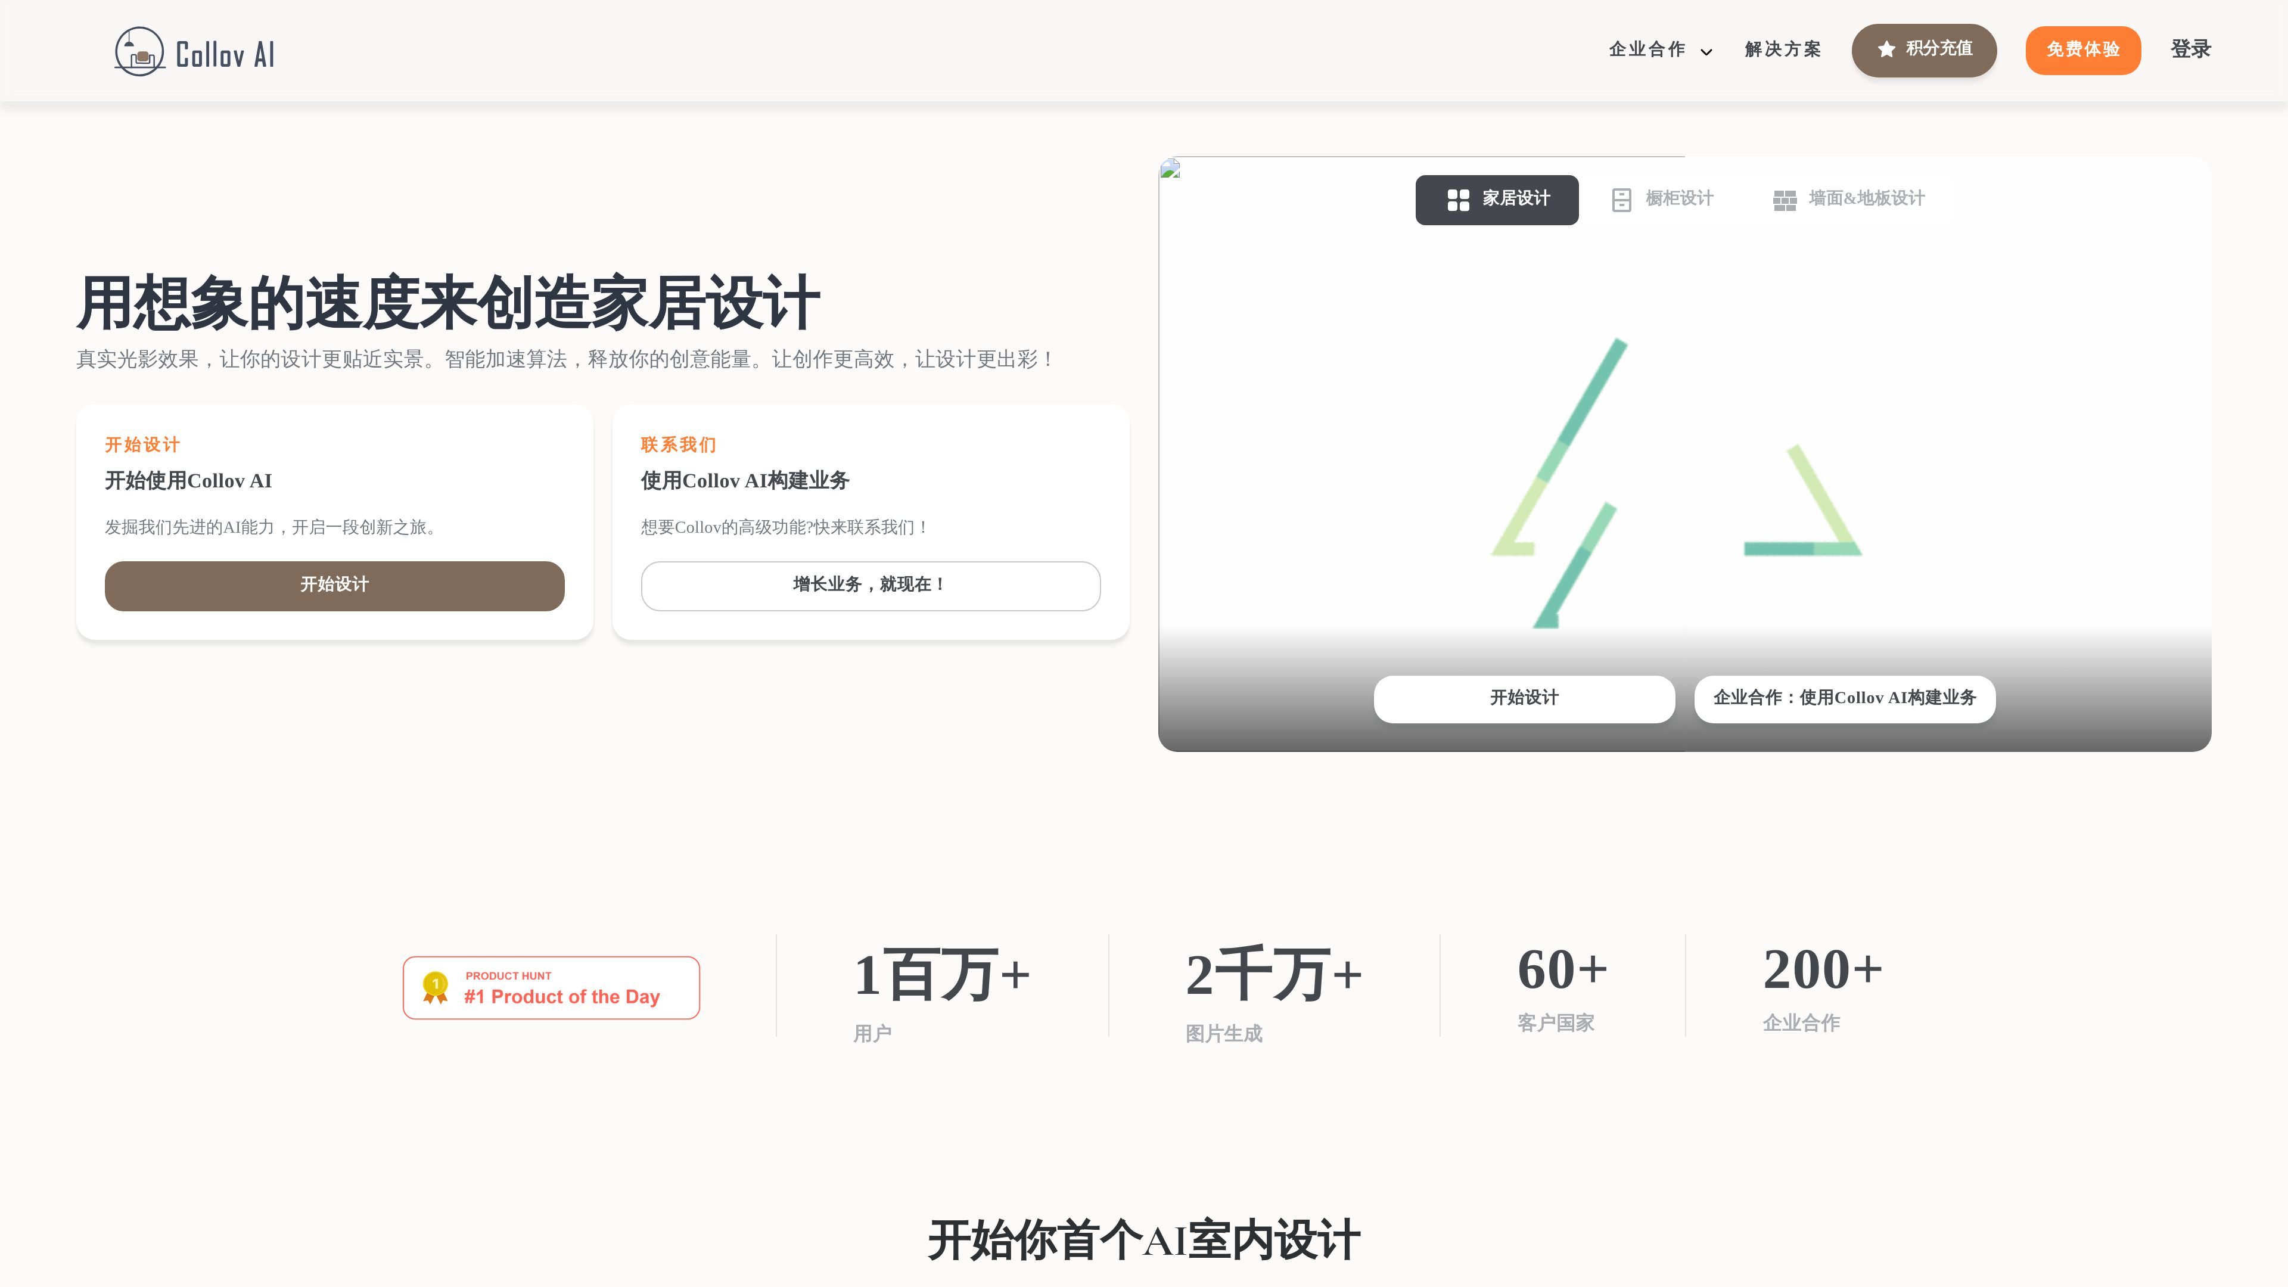The height and width of the screenshot is (1287, 2288).
Task: Open the #1 Product of the Day badge
Action: pos(551,988)
